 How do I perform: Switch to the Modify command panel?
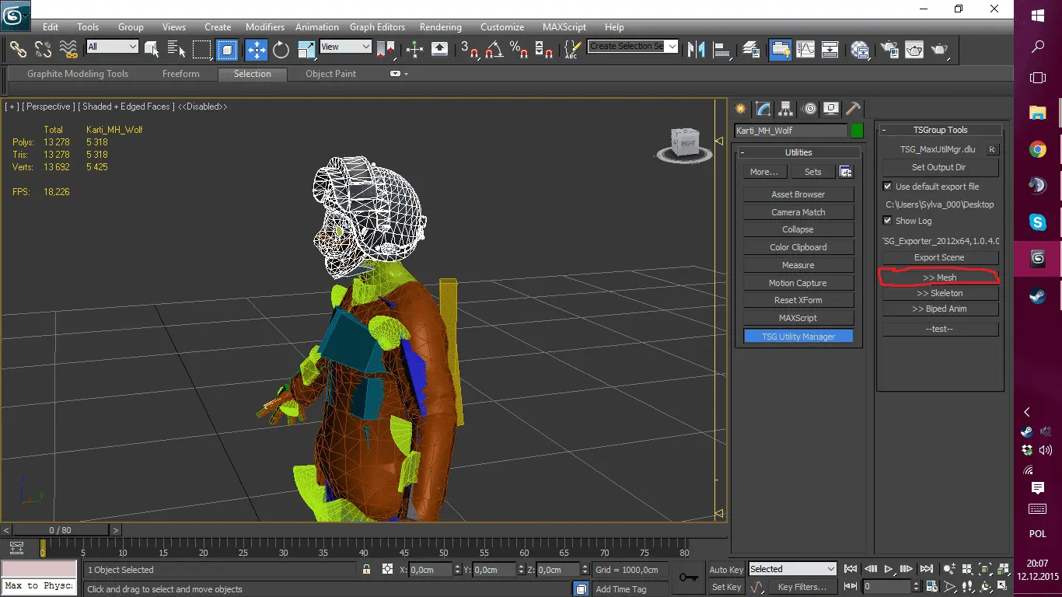click(763, 108)
